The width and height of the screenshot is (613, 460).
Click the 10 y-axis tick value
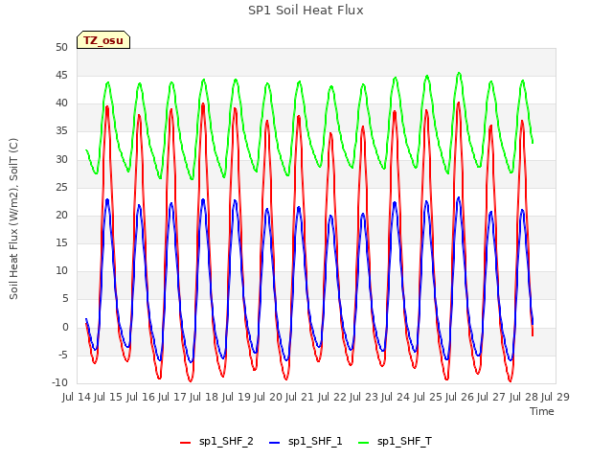pyautogui.click(x=61, y=271)
